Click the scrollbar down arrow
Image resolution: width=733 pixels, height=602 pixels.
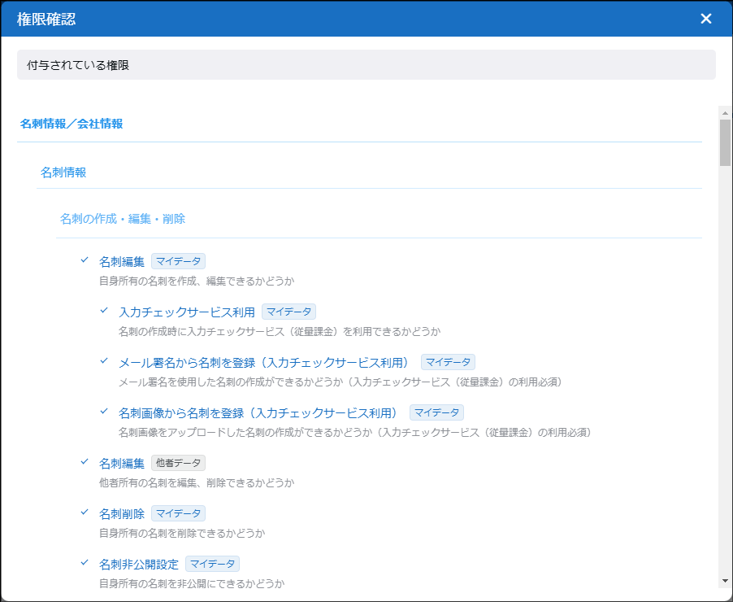click(x=725, y=581)
